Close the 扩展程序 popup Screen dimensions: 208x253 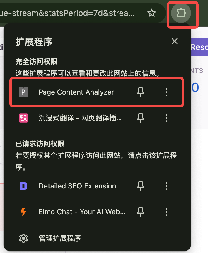click(x=175, y=41)
